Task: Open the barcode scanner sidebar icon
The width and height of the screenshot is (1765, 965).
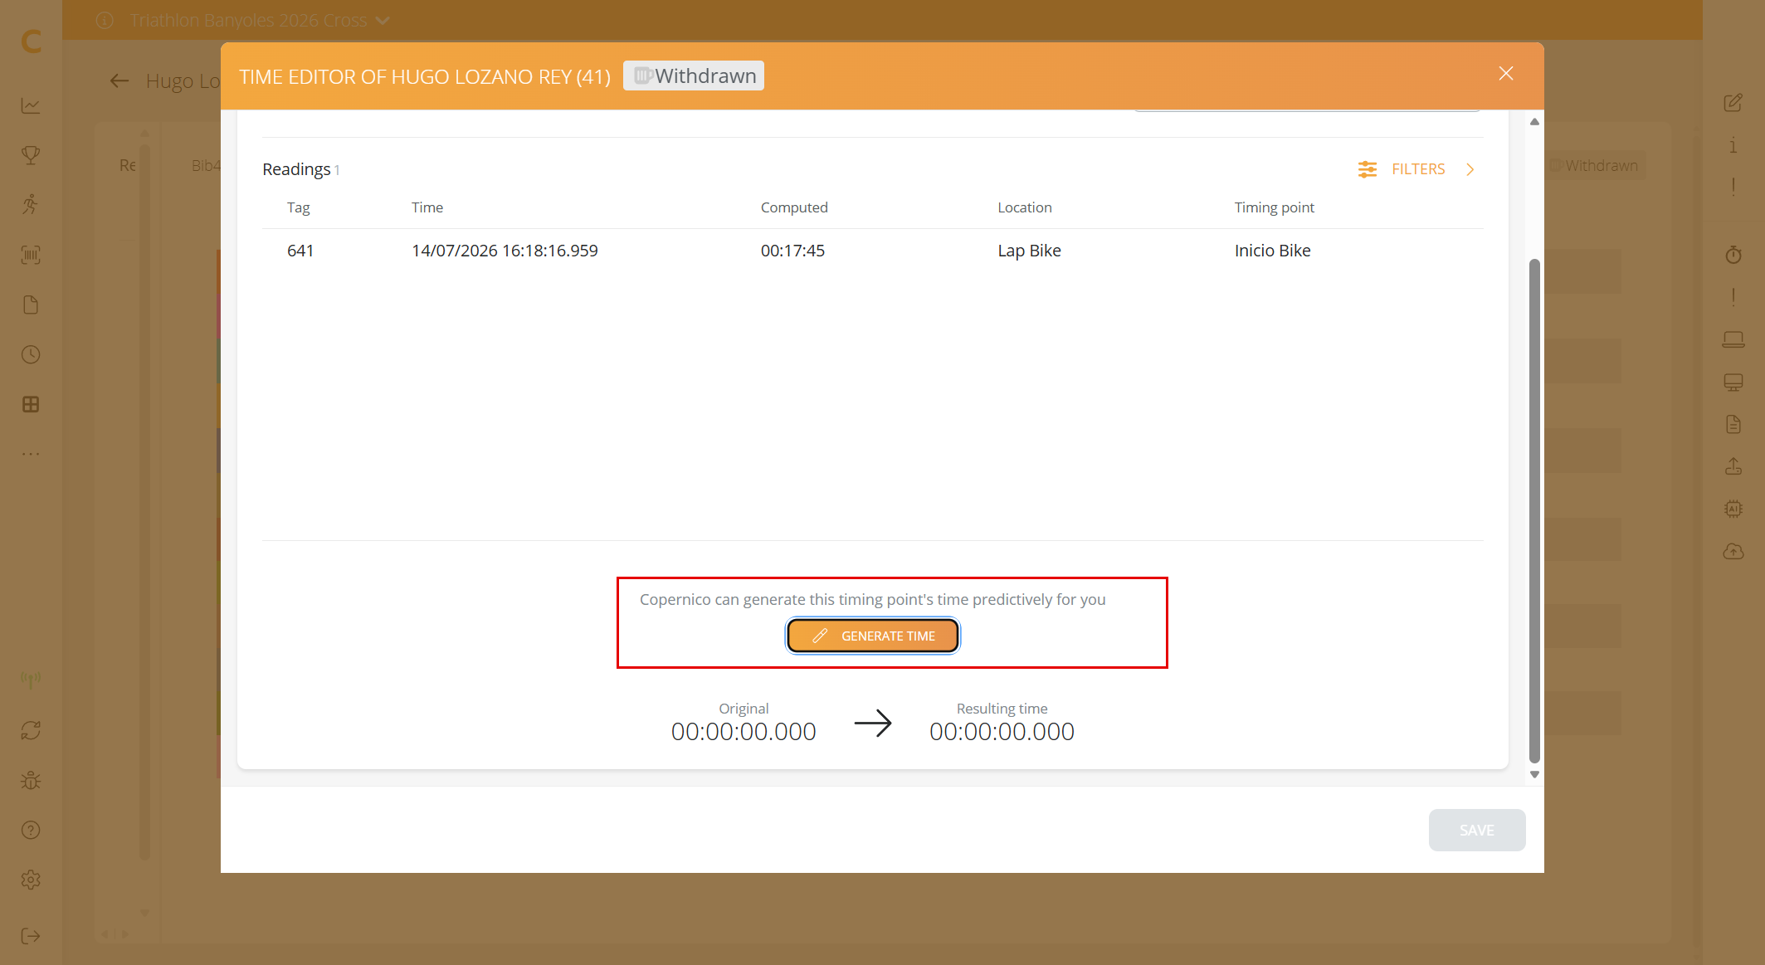Action: pyautogui.click(x=31, y=255)
